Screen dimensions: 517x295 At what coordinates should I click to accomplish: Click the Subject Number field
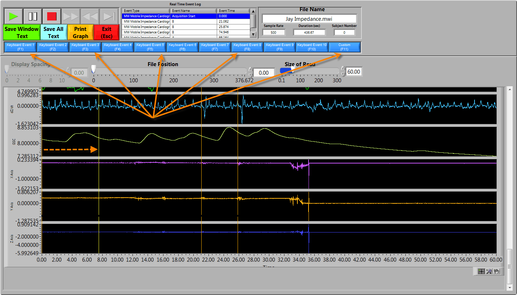(344, 32)
